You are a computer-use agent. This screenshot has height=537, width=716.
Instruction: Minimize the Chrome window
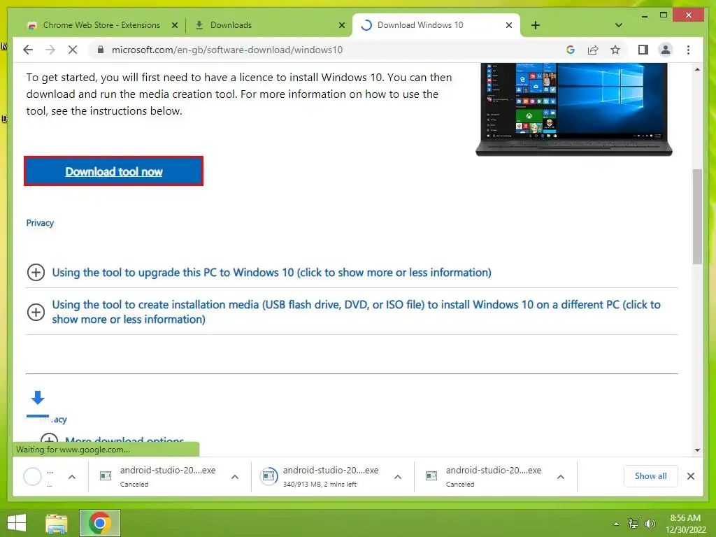pyautogui.click(x=644, y=15)
